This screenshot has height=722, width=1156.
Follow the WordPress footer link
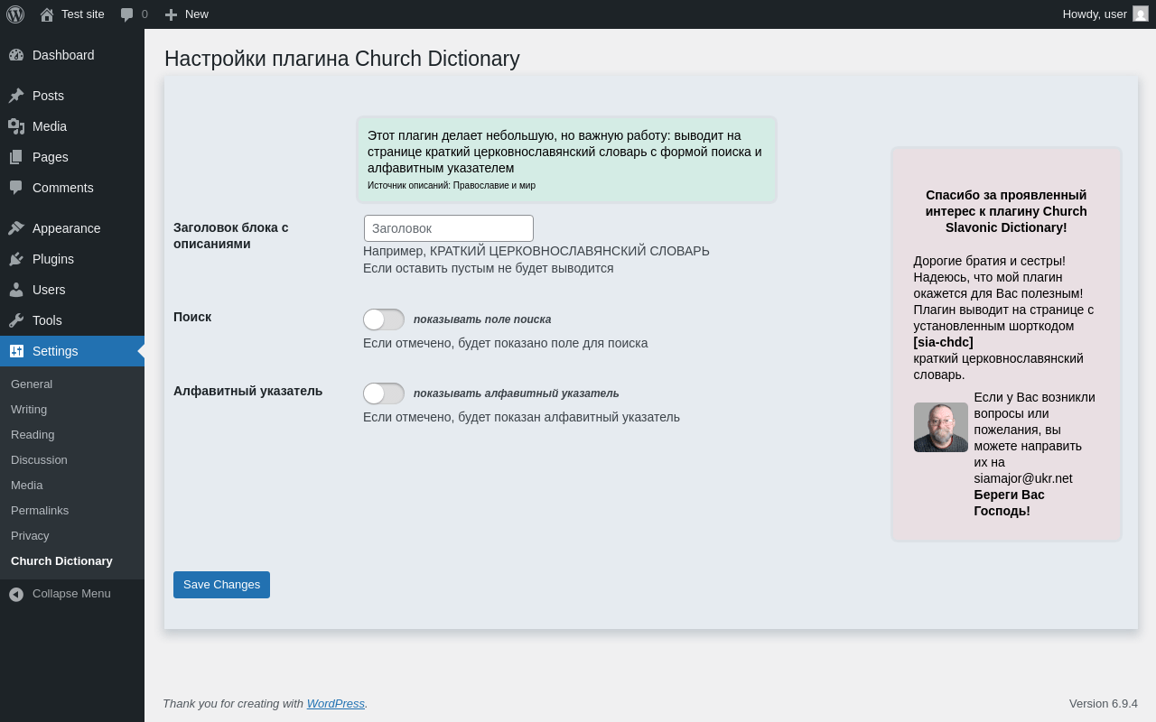[x=335, y=703]
